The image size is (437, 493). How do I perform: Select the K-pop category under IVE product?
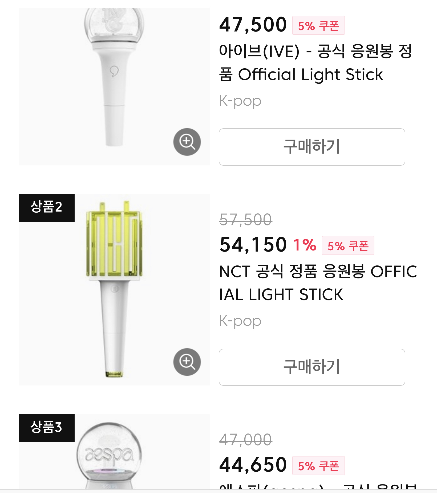(x=240, y=101)
